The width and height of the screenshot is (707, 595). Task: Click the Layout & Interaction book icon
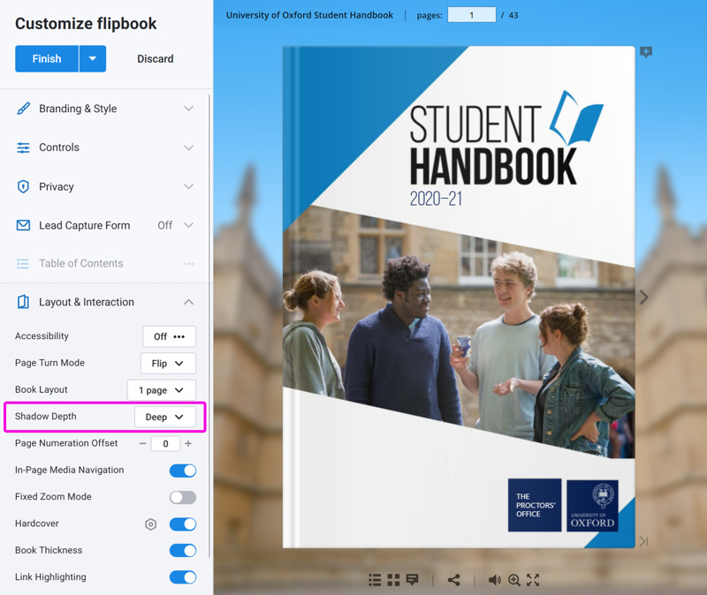click(23, 302)
